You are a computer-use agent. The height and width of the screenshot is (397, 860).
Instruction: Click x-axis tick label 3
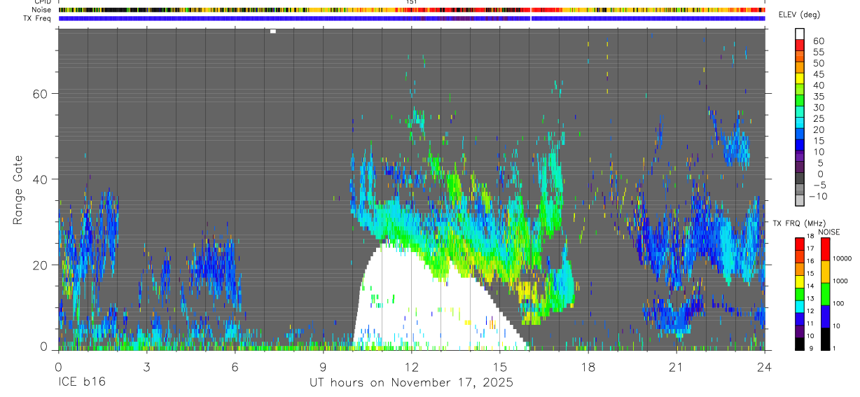[146, 367]
